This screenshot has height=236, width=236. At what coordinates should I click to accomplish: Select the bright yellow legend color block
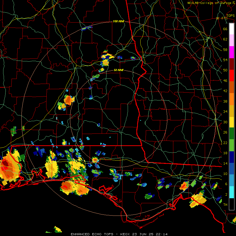click(232, 122)
